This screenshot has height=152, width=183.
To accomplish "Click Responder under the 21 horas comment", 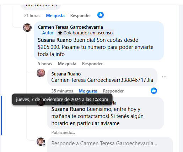I will point(81,16).
